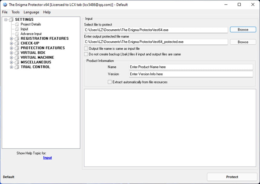260x184 pixels.
Task: Select the TRIAL CONTROL label
Action: tap(35, 67)
